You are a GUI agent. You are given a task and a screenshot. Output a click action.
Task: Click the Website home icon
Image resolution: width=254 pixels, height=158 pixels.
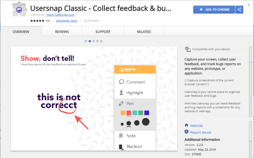tap(187, 125)
